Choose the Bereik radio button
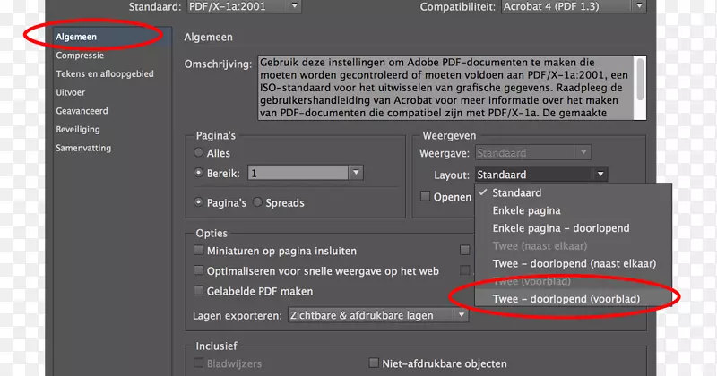 click(x=200, y=173)
